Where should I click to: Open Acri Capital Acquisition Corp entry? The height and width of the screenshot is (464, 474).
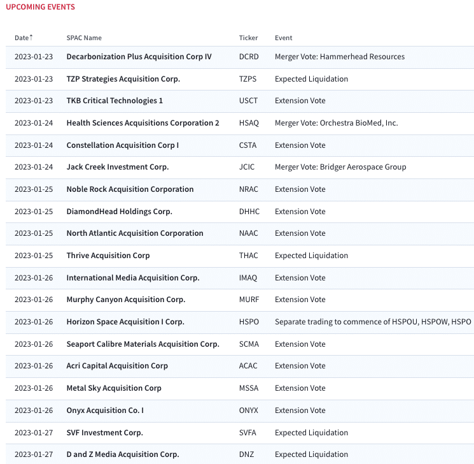117,366
